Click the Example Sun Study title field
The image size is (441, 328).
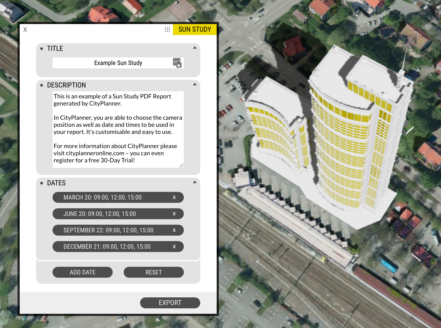[x=118, y=63]
